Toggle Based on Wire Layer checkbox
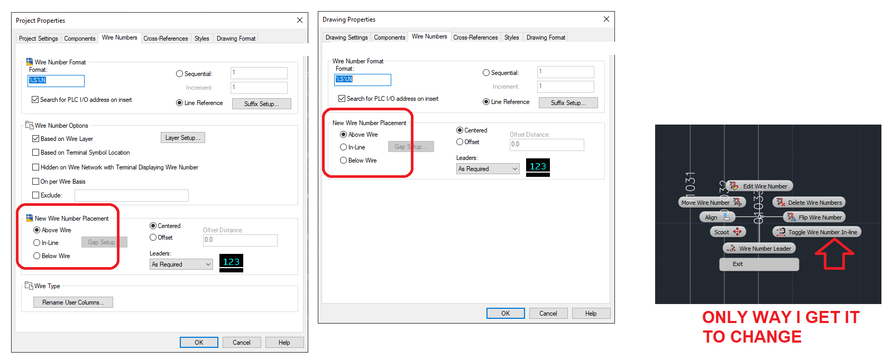Image resolution: width=892 pixels, height=360 pixels. pos(35,138)
